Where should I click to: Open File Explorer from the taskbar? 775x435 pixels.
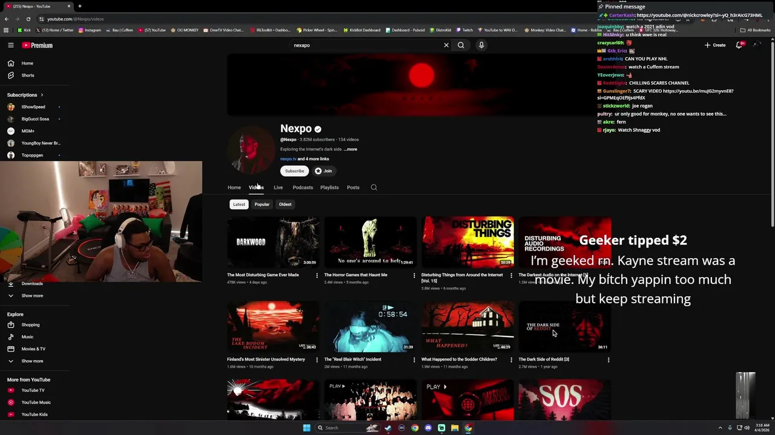(x=455, y=428)
